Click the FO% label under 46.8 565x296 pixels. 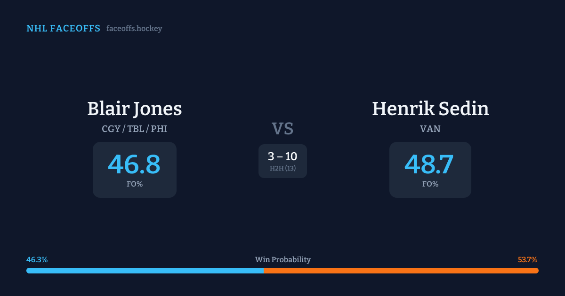(x=134, y=184)
